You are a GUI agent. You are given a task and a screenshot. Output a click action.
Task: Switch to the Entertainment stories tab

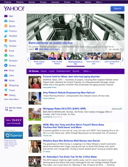coord(63,71)
